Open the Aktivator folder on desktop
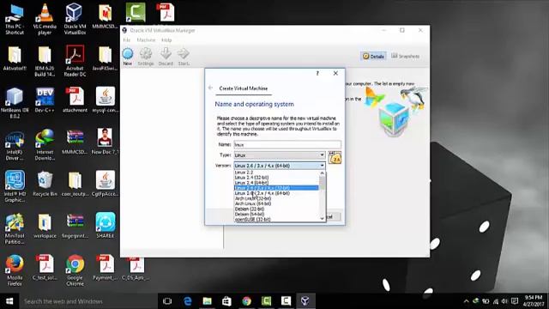This screenshot has height=309, width=549. click(x=15, y=58)
